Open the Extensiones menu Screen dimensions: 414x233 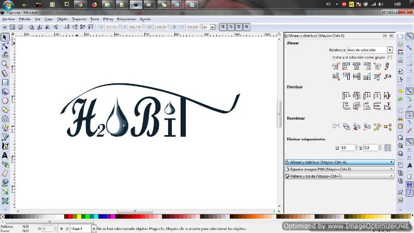[x=126, y=19]
